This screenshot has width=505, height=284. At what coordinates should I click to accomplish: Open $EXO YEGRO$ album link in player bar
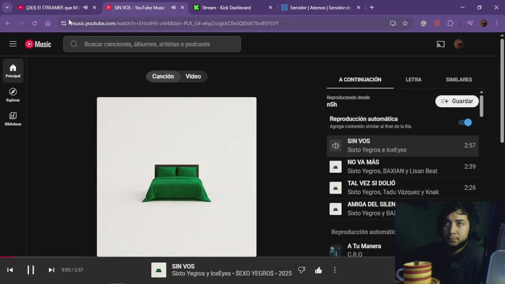click(254, 274)
